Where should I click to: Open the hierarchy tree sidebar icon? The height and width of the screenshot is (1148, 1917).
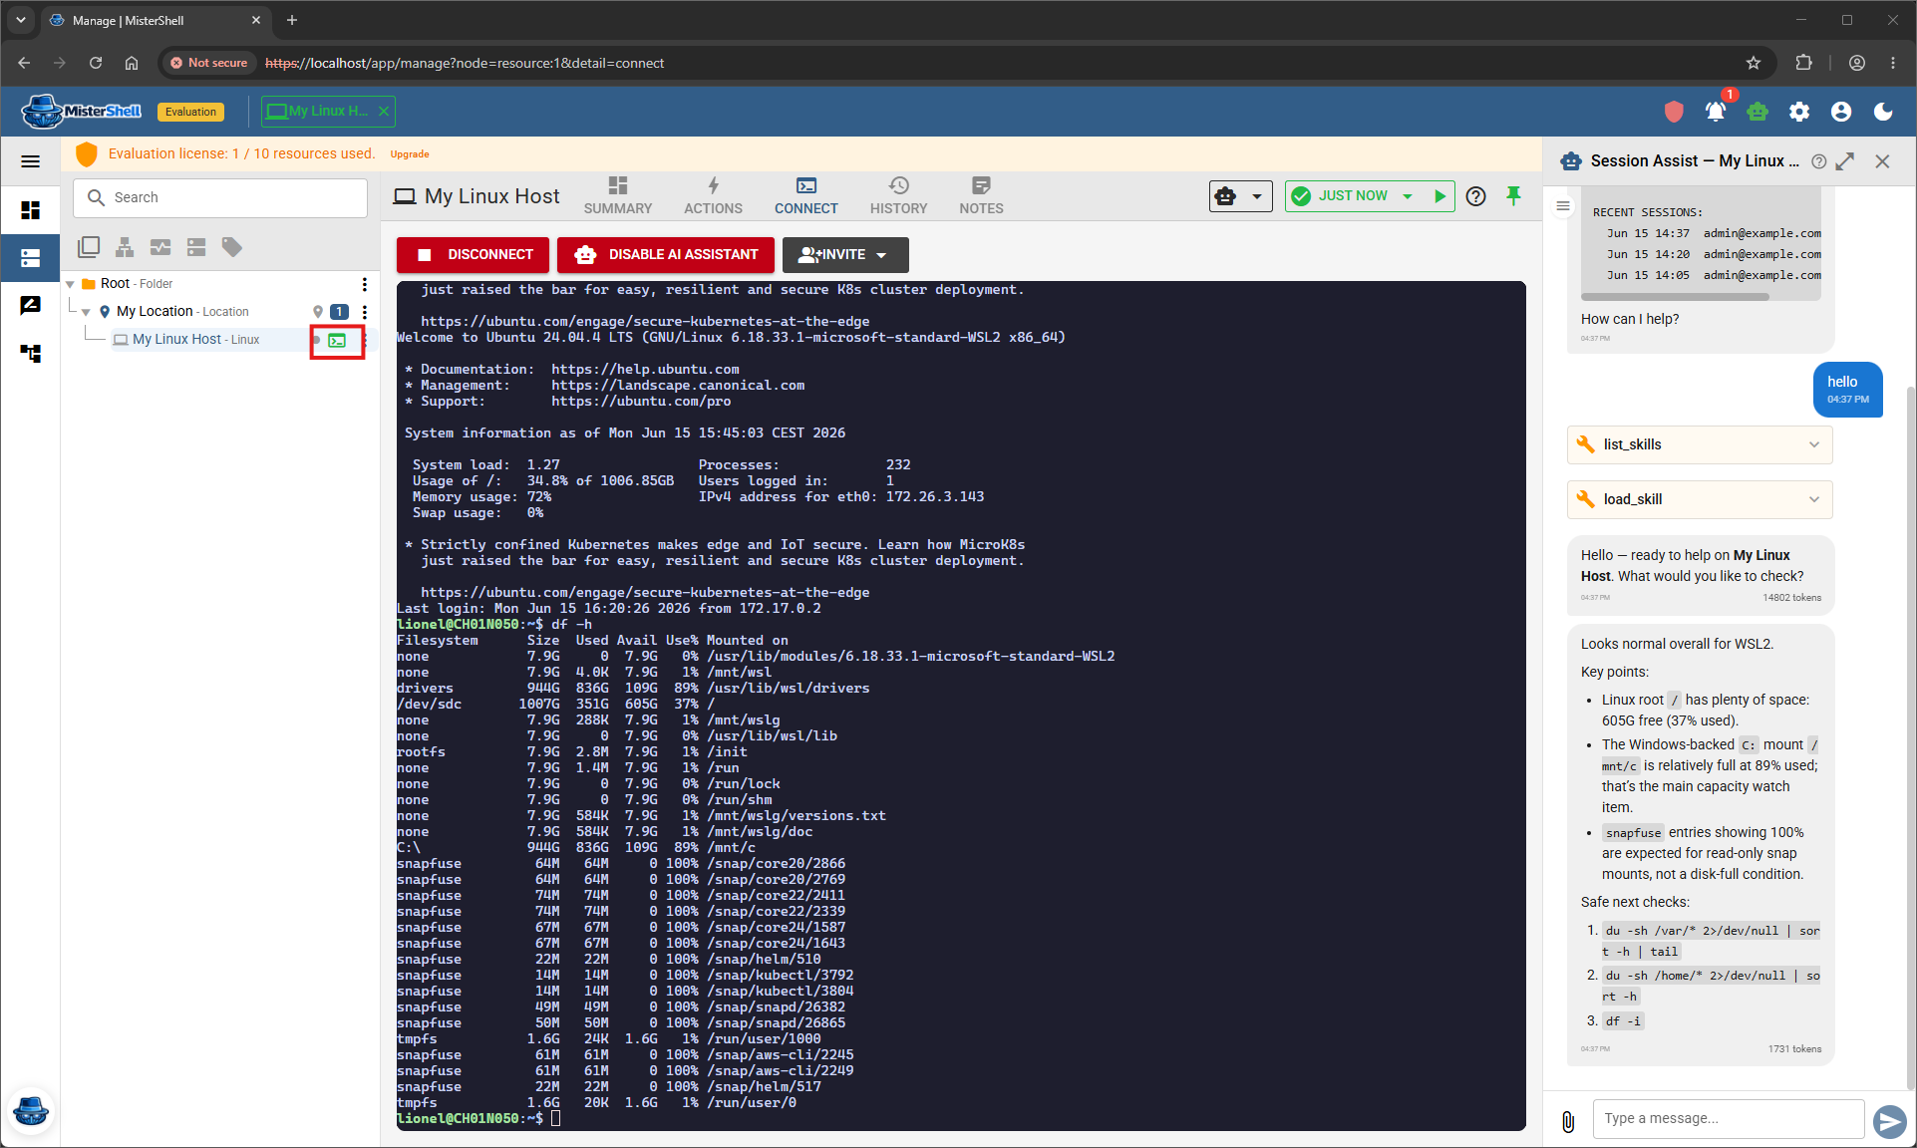pyautogui.click(x=31, y=354)
